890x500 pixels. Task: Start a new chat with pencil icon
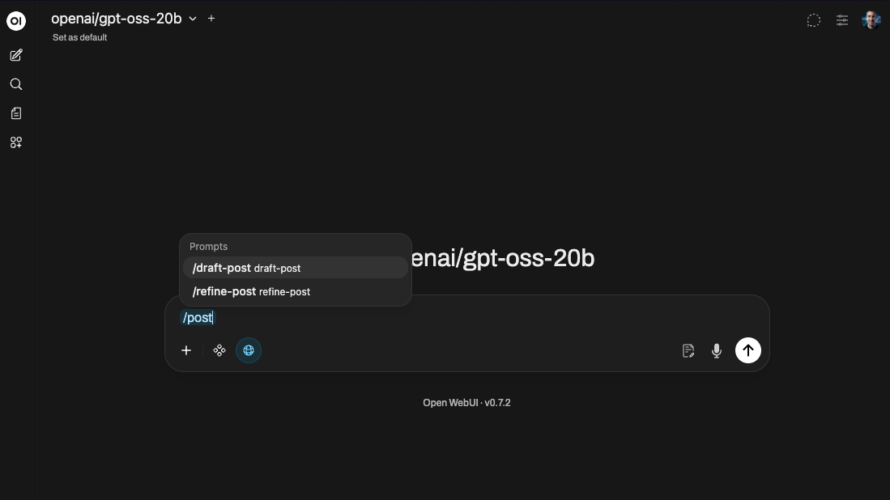pos(16,55)
